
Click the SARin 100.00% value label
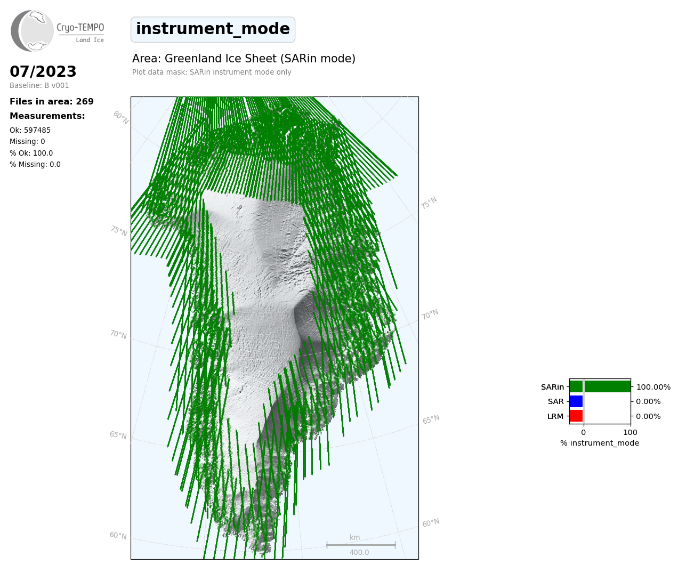click(653, 387)
